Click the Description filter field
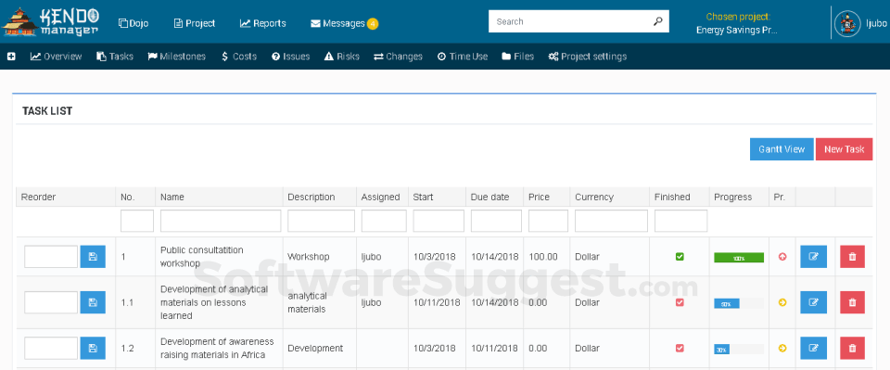 (322, 221)
